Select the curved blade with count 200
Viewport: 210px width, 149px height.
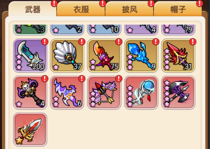[x=30, y=56]
